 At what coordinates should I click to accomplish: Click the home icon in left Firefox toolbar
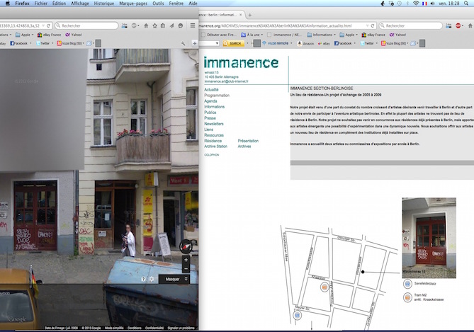[146, 25]
